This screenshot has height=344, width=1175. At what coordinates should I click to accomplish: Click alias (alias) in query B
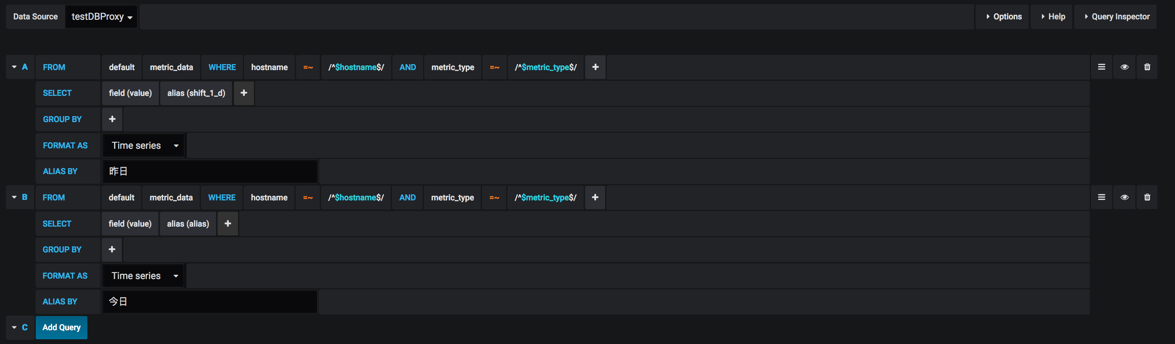click(188, 224)
